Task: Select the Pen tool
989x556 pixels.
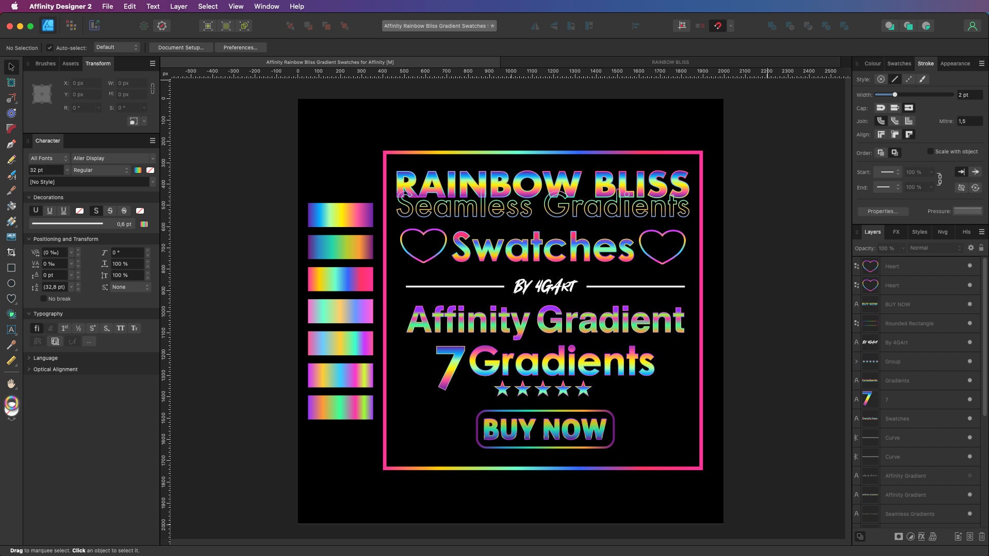Action: [11, 144]
